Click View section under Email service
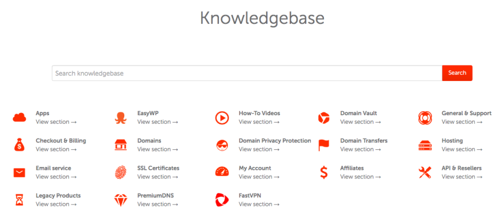Image resolution: width=504 pixels, height=216 pixels. click(56, 177)
